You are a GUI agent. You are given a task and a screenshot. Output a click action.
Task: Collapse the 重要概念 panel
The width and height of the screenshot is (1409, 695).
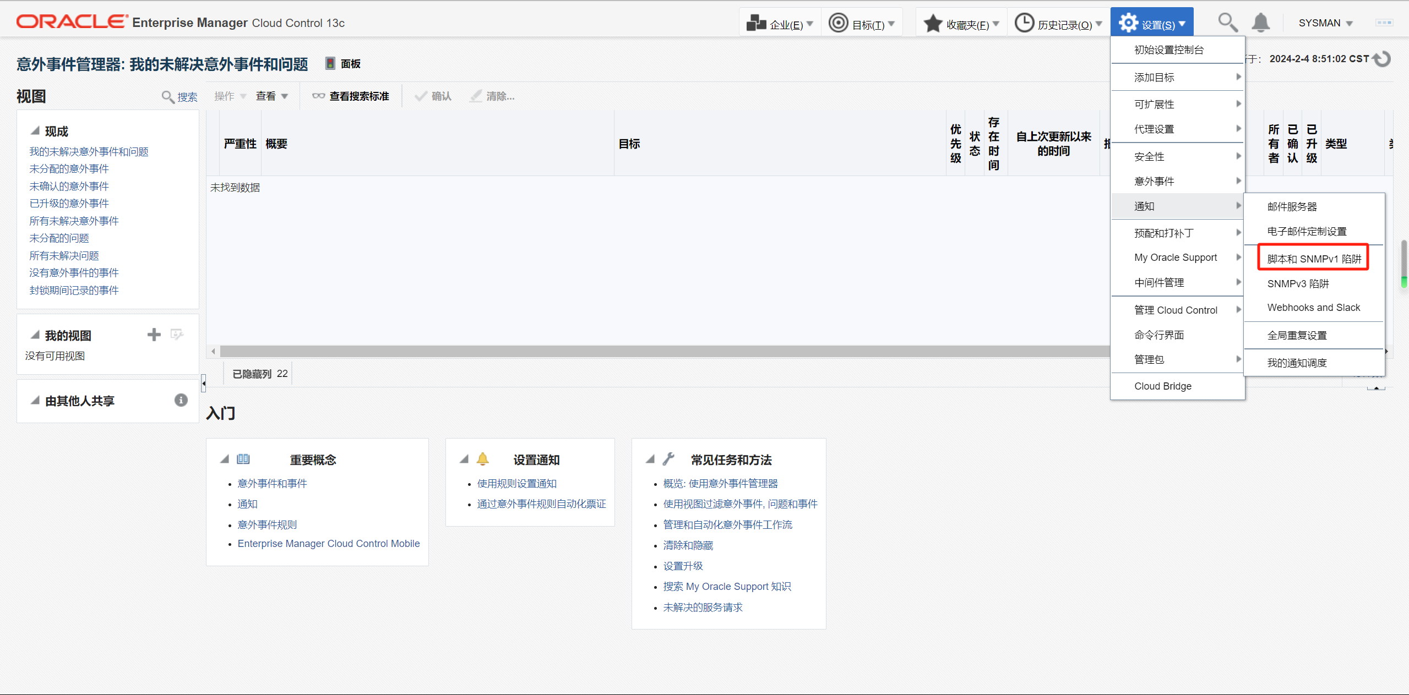(225, 459)
